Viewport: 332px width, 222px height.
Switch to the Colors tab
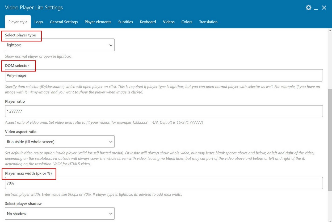pos(187,22)
